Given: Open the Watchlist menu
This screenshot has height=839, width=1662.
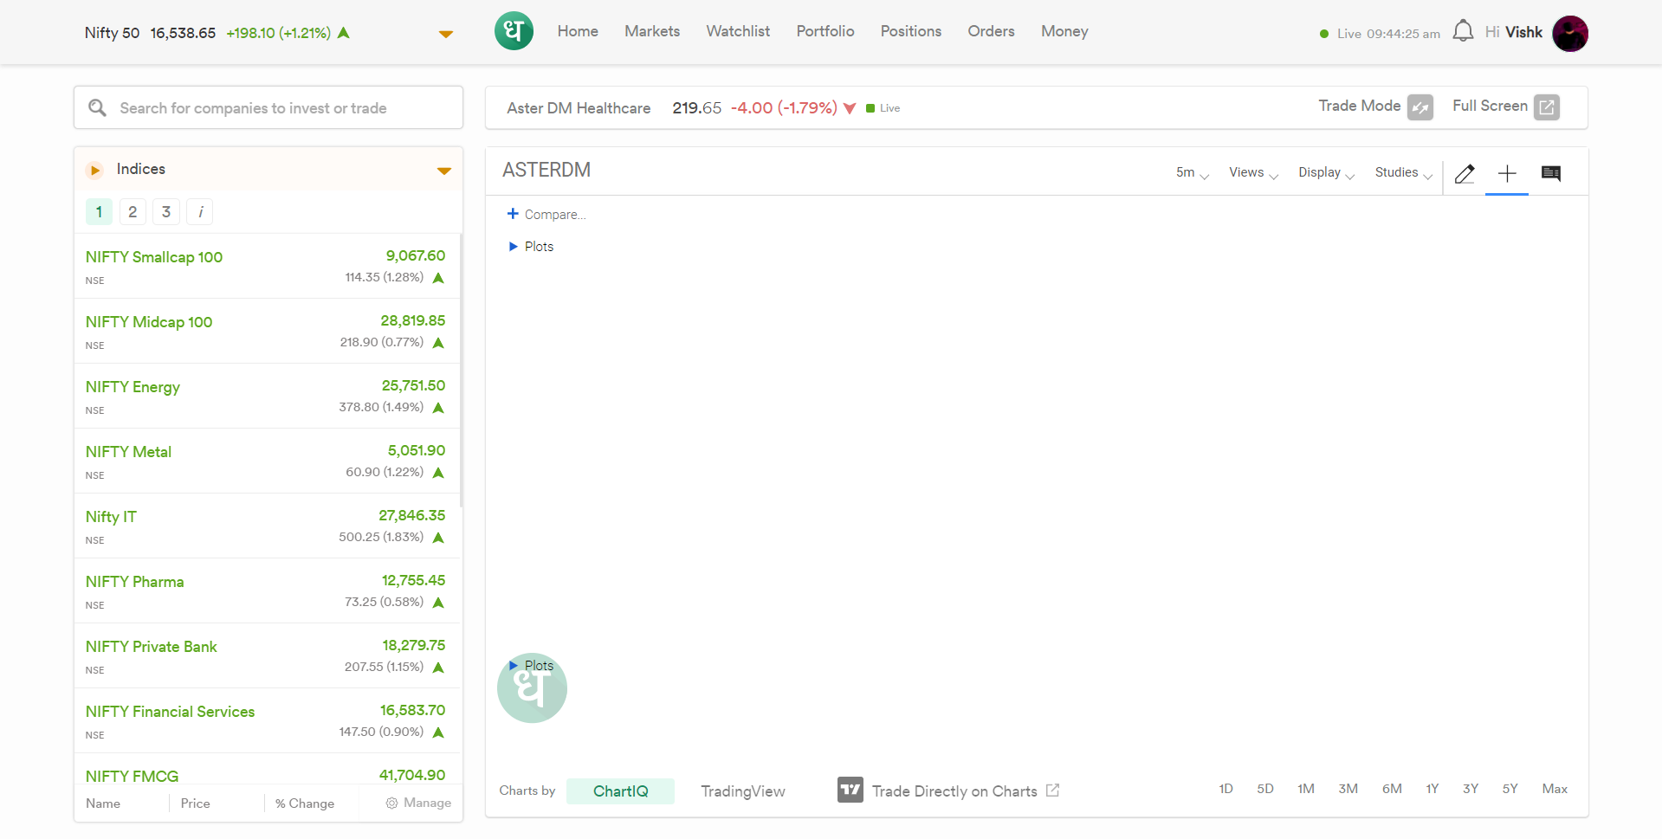Looking at the screenshot, I should [738, 31].
